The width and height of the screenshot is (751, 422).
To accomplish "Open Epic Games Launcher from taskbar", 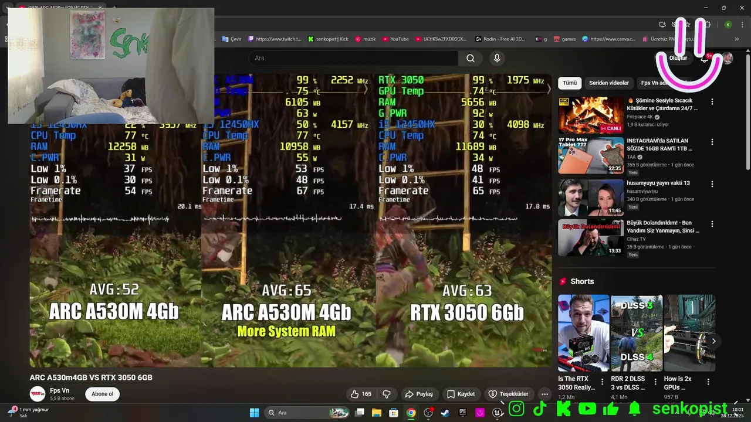I will tap(463, 413).
